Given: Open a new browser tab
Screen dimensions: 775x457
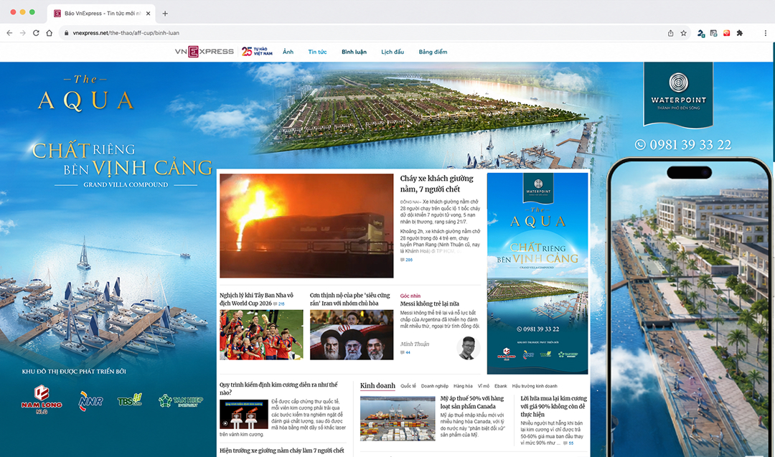Looking at the screenshot, I should tap(165, 14).
